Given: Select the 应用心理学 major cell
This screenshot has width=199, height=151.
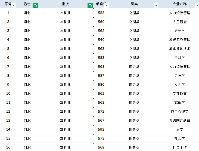Looking at the screenshot, I should pyautogui.click(x=179, y=112).
